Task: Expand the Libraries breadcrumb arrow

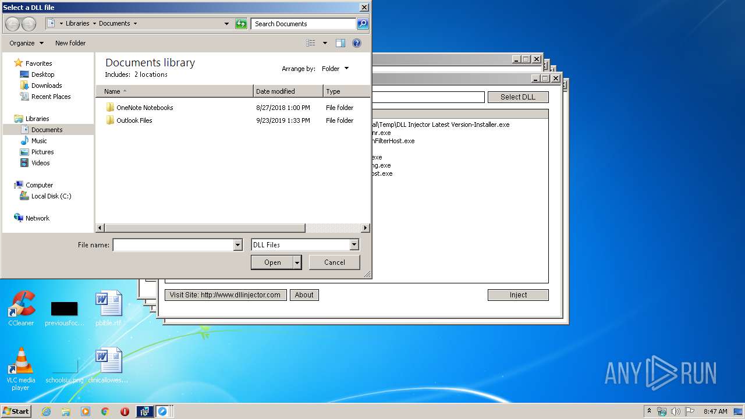Action: (x=93, y=24)
